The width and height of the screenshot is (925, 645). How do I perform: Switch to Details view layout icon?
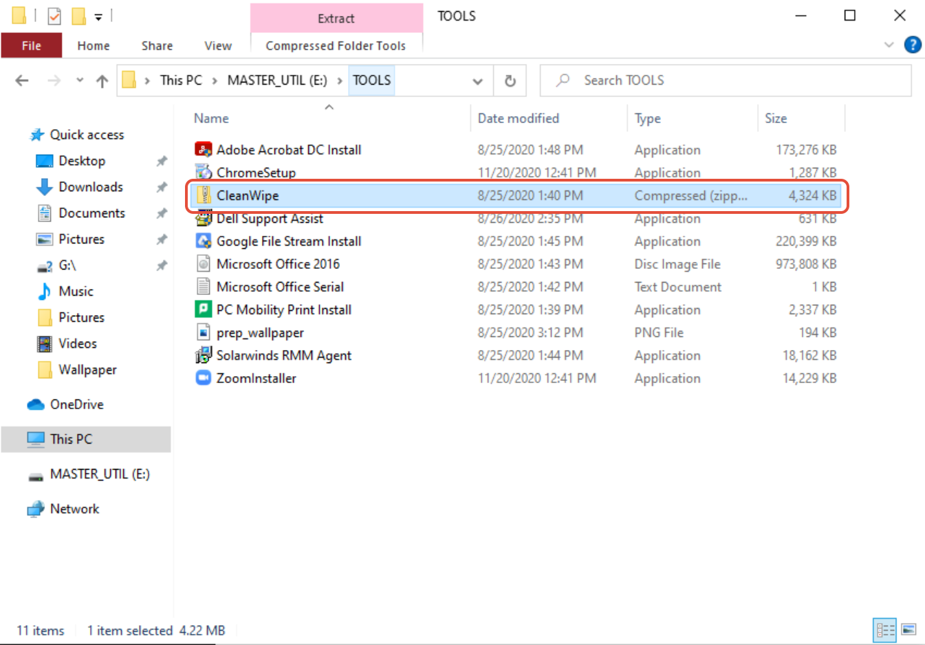pos(884,629)
